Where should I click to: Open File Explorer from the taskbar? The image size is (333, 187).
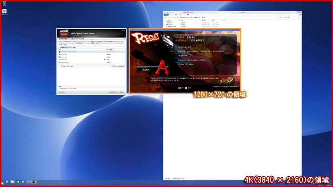(13, 182)
